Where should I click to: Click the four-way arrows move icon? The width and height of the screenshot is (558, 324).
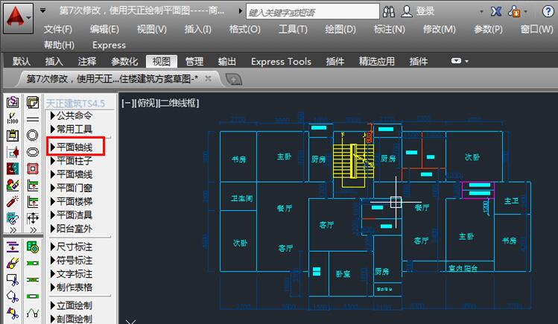tap(33, 219)
